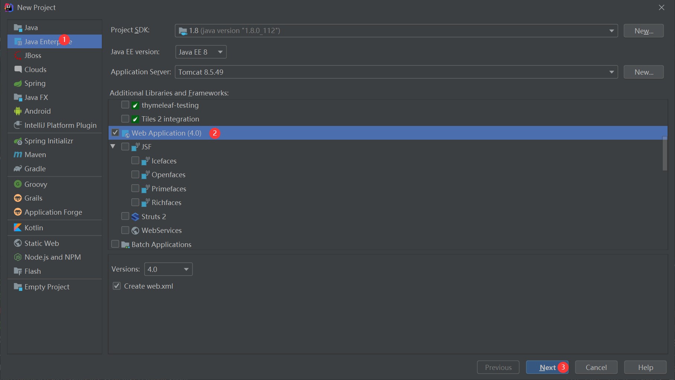Select Spring project category
The height and width of the screenshot is (380, 675).
point(55,84)
